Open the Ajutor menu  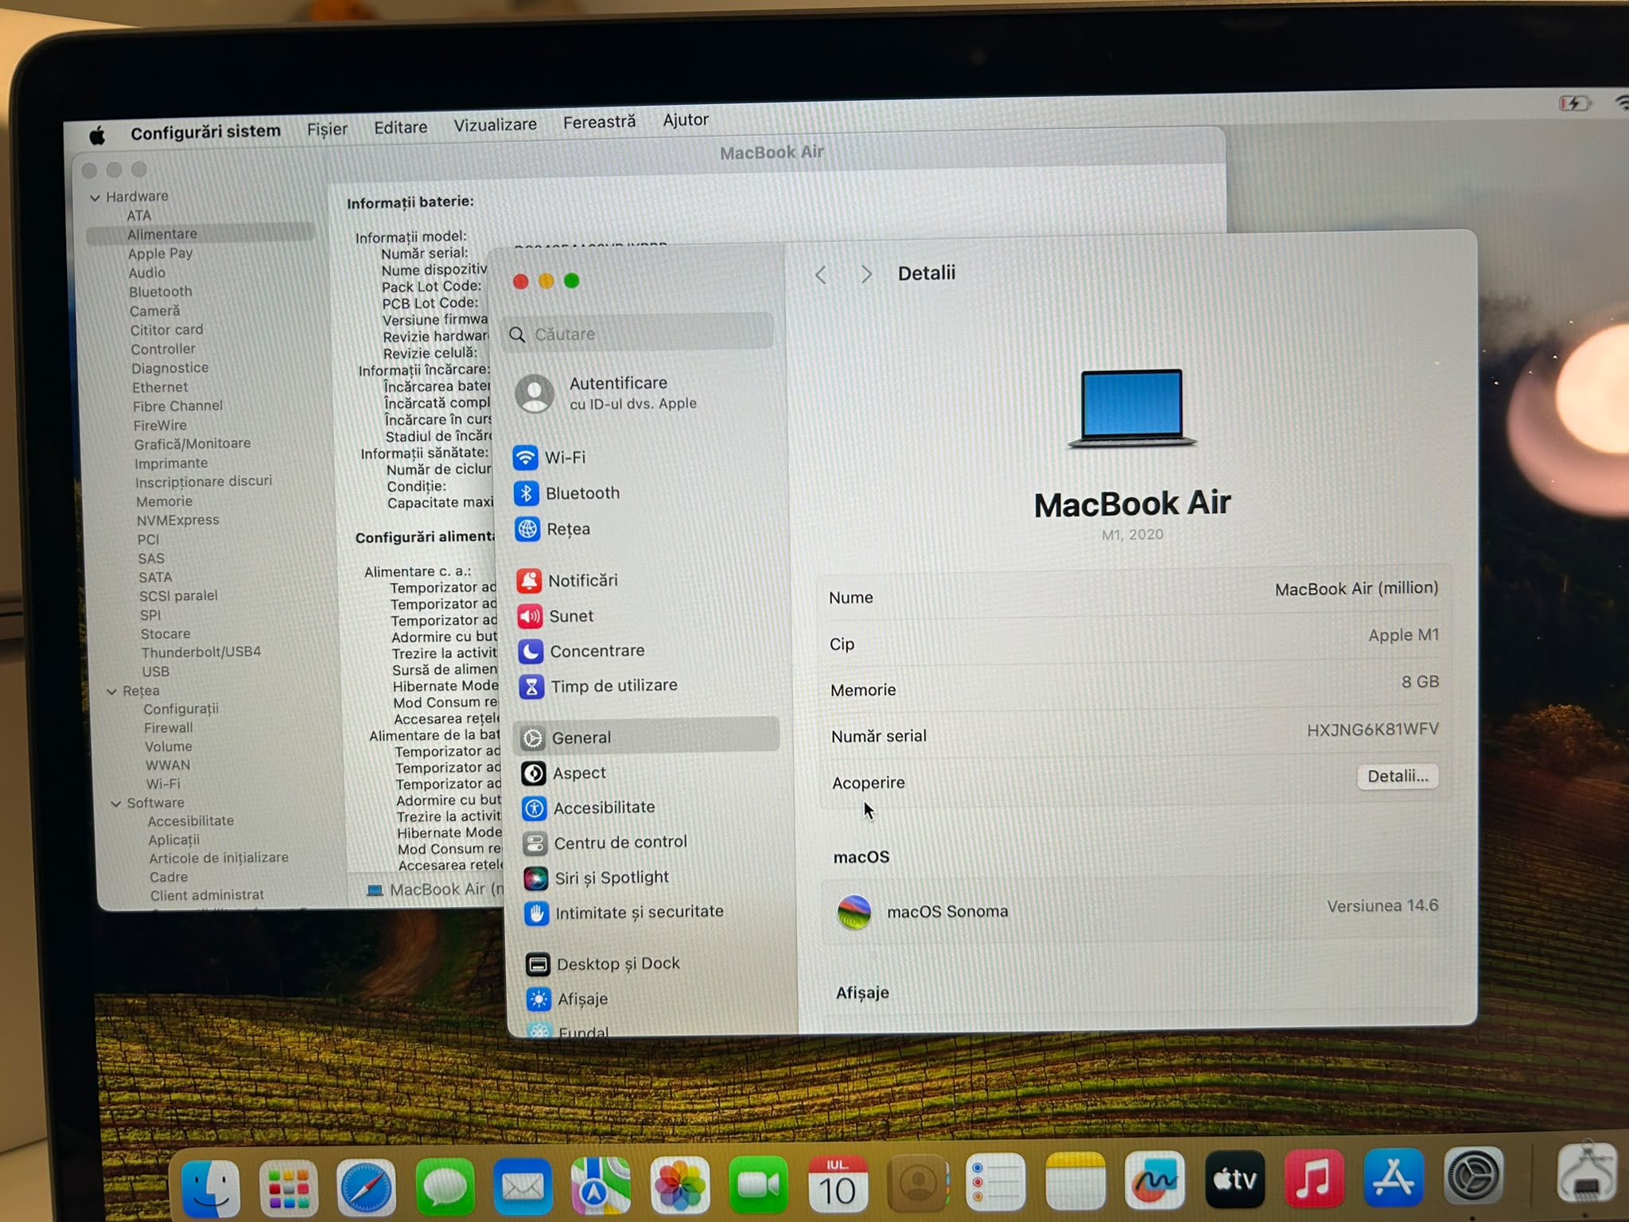[686, 120]
